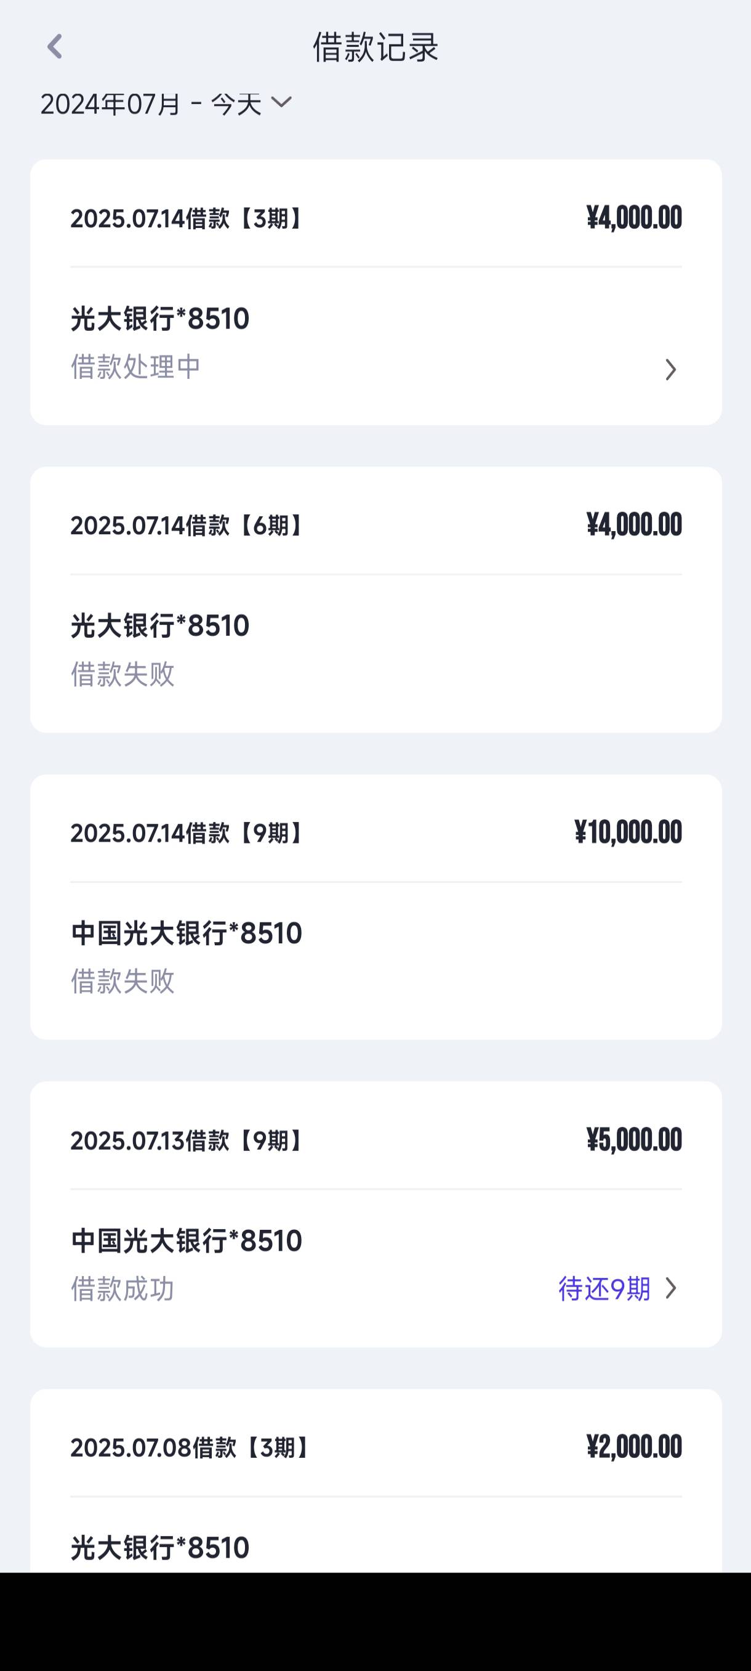Select the 2024年07月 - 今天 date filter
Screen dimensions: 751x1671
167,104
